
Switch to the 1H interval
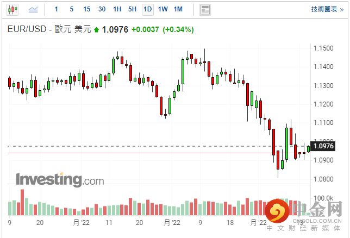click(x=117, y=9)
